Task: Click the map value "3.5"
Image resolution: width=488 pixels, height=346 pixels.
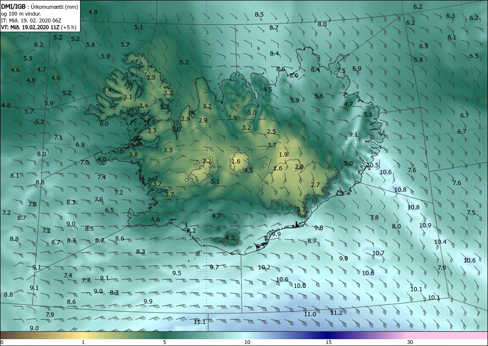Action: 232,118
